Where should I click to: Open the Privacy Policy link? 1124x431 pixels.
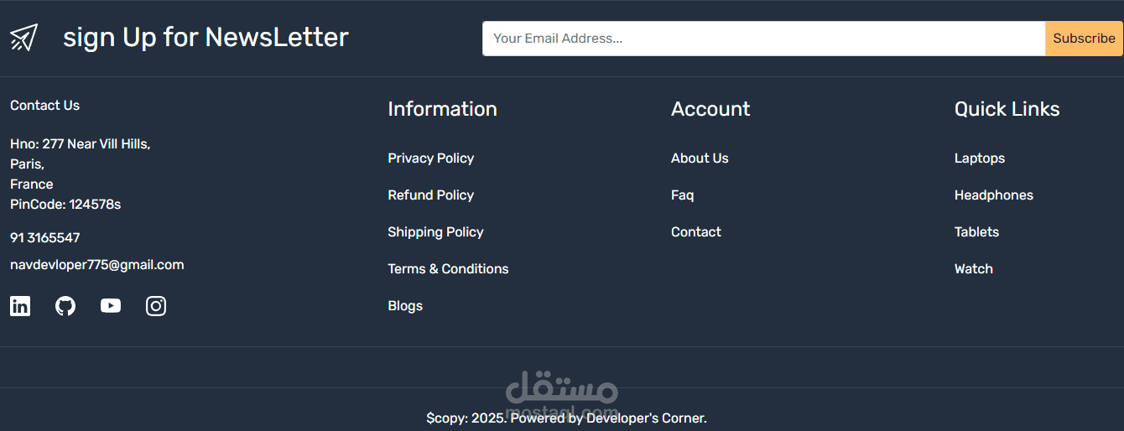[x=430, y=158]
